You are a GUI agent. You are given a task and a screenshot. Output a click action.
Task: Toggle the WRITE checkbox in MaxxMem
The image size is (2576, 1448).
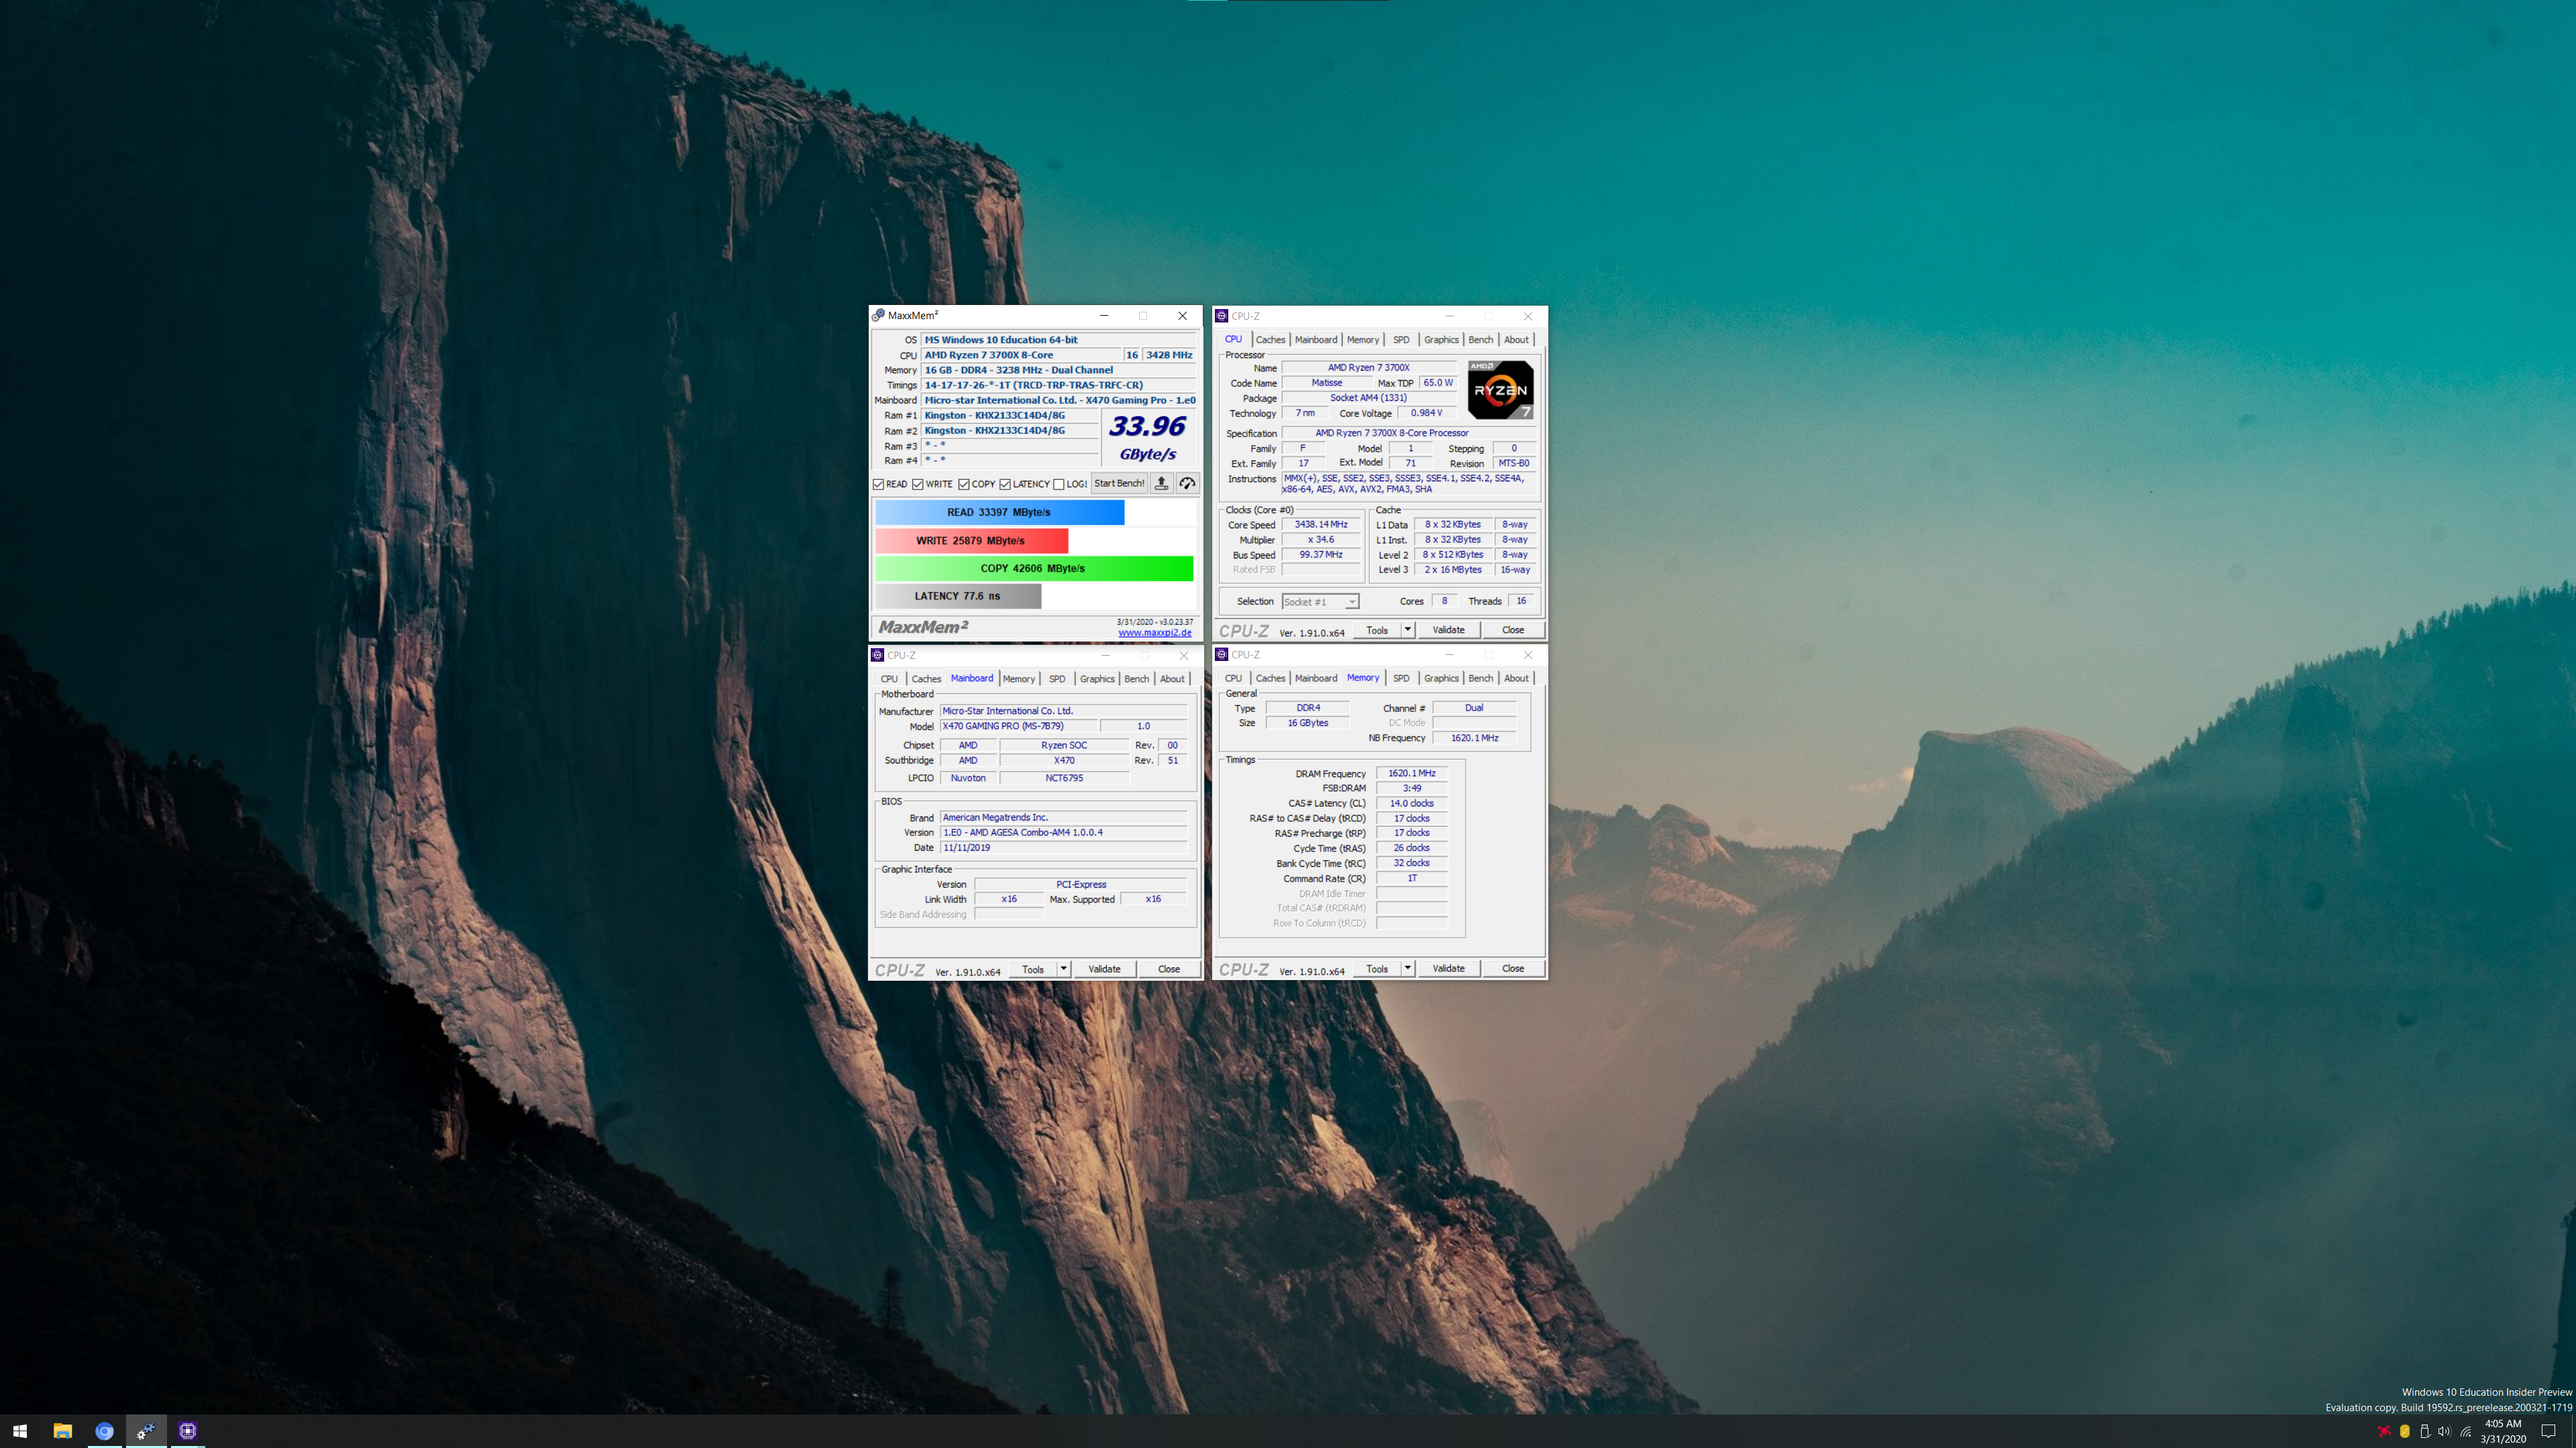pos(918,485)
